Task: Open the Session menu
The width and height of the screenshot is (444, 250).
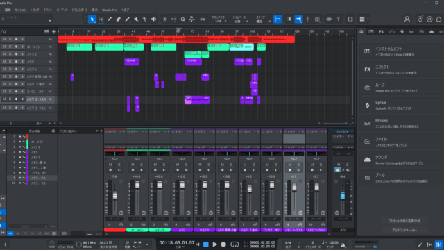Action: (20, 10)
